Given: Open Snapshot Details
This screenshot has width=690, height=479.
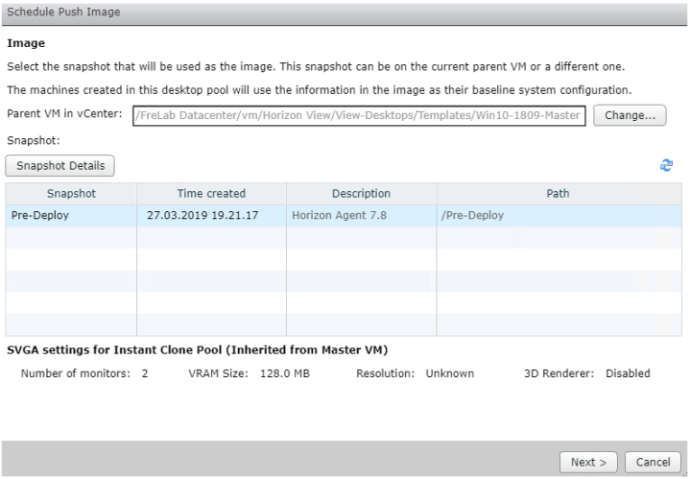Looking at the screenshot, I should 60,166.
